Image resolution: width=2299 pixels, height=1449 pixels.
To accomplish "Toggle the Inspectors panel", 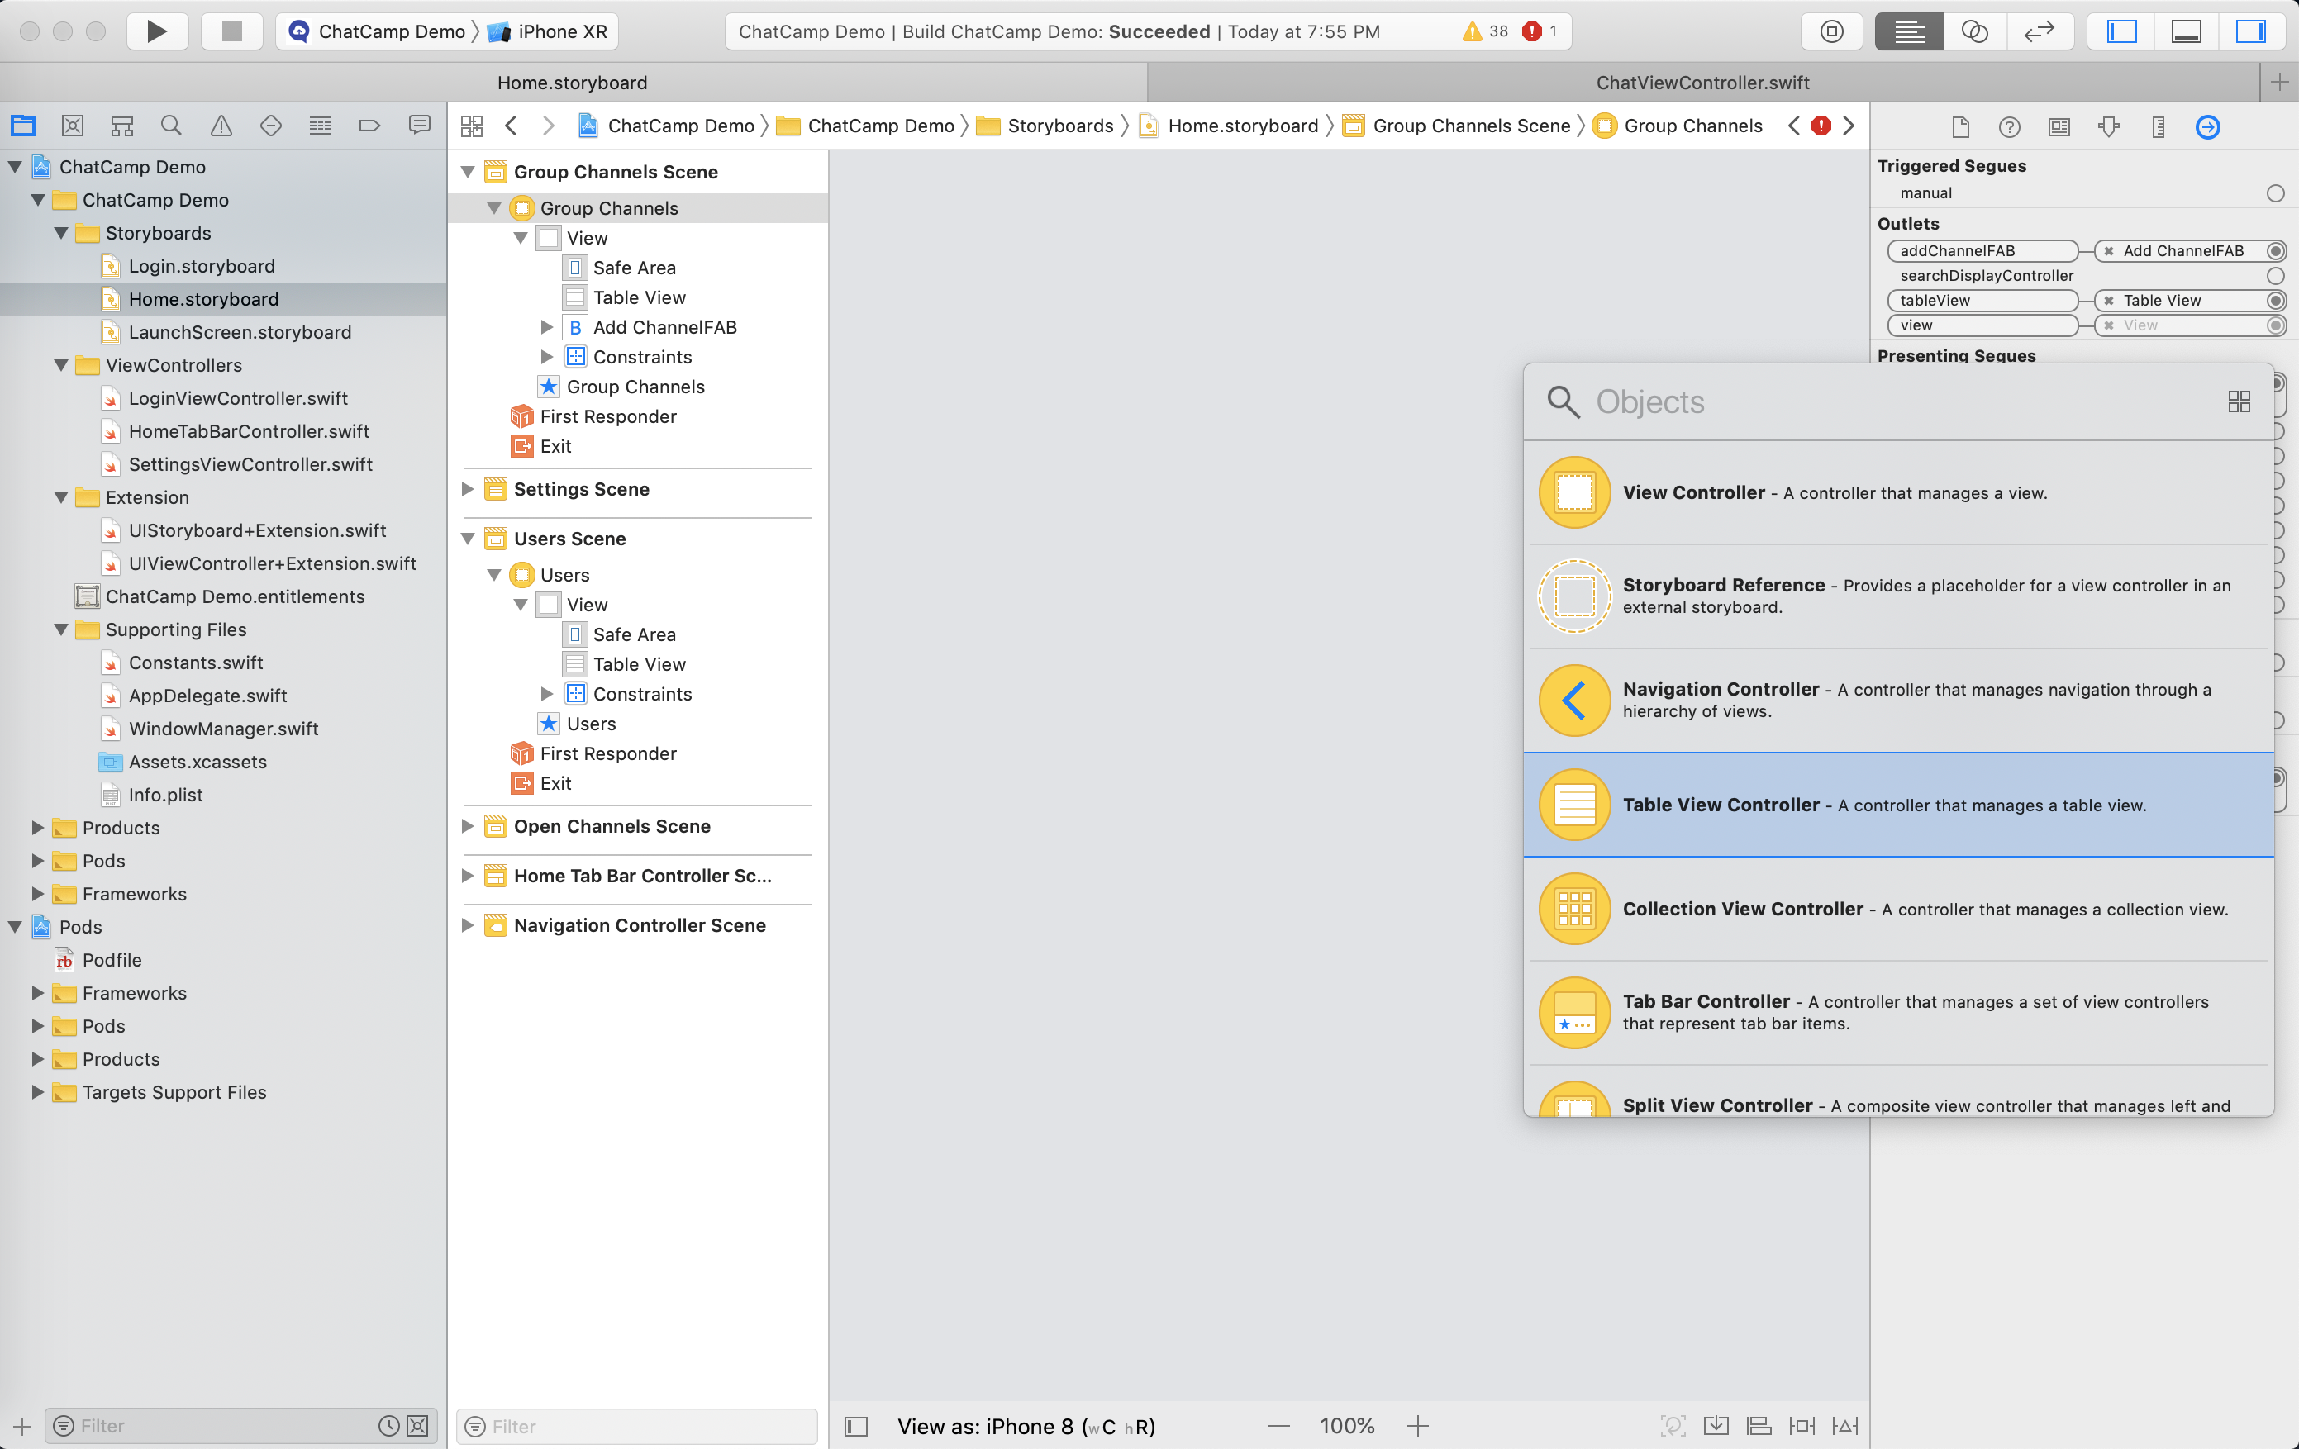I will point(2250,31).
